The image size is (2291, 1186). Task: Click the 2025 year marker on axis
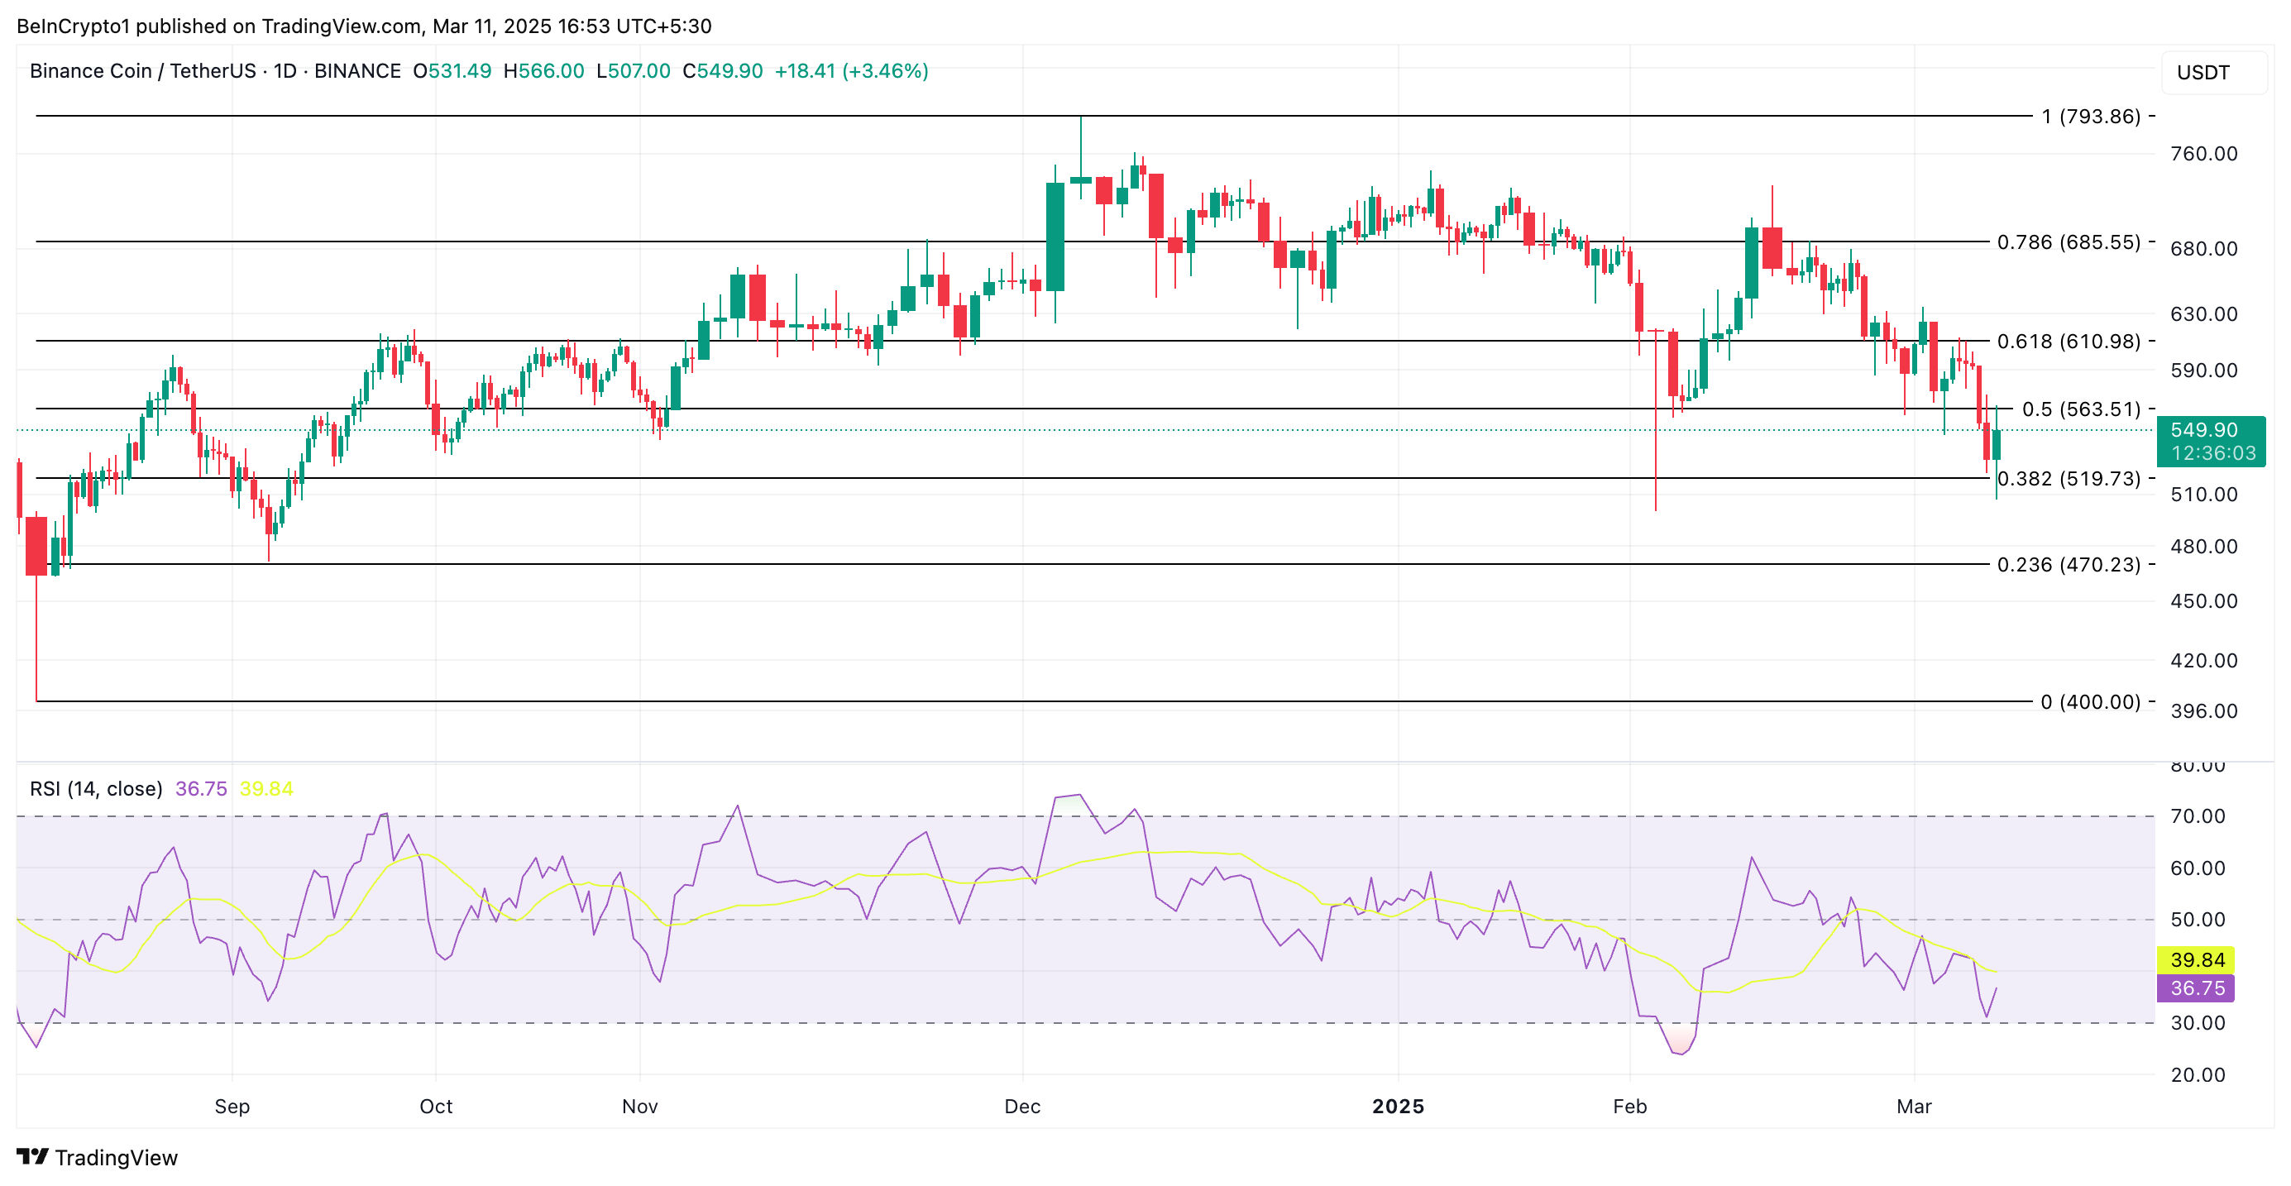coord(1397,1106)
